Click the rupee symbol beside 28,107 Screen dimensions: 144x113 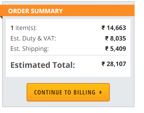click(103, 64)
